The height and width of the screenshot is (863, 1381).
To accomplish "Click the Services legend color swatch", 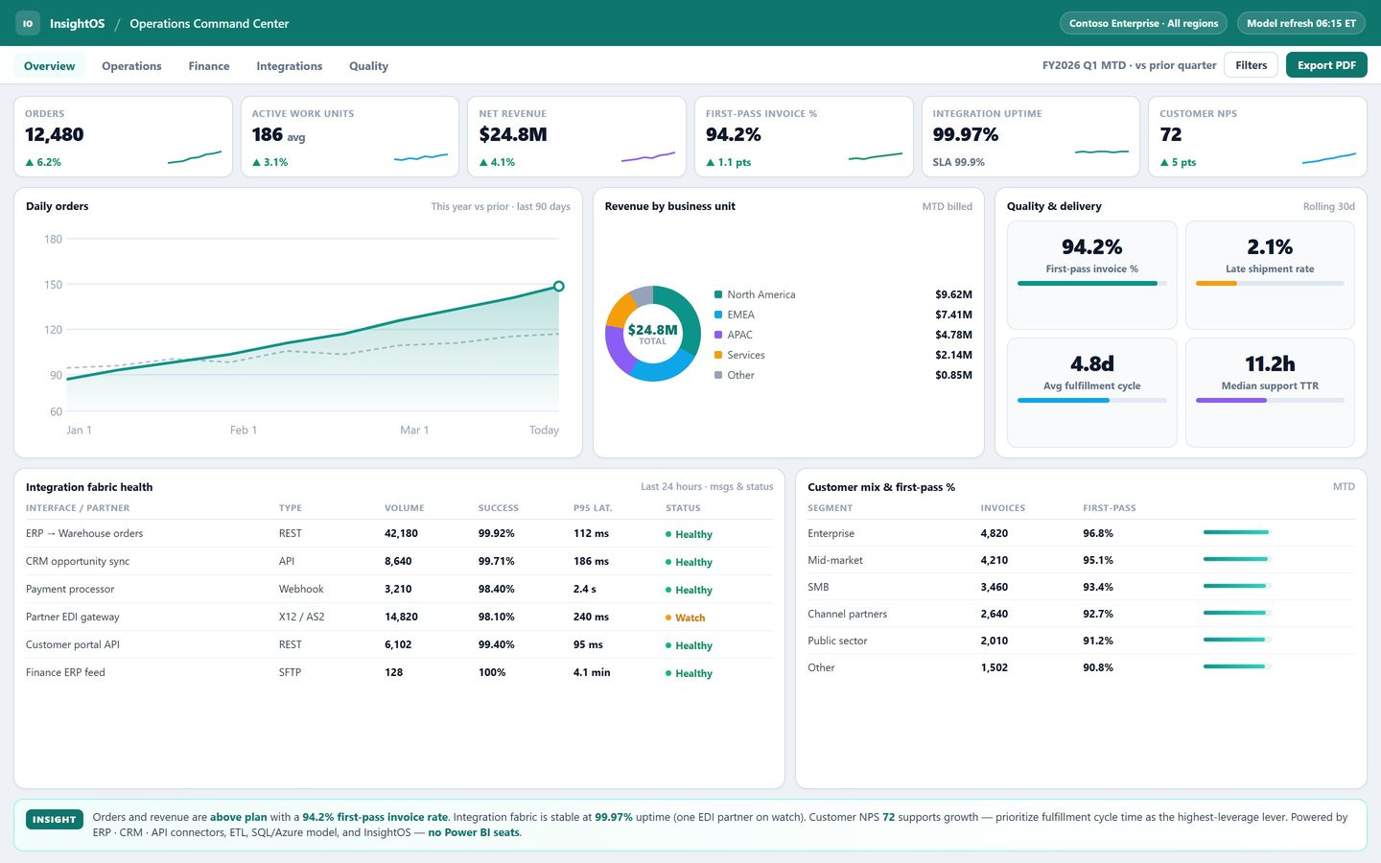I will coord(718,355).
